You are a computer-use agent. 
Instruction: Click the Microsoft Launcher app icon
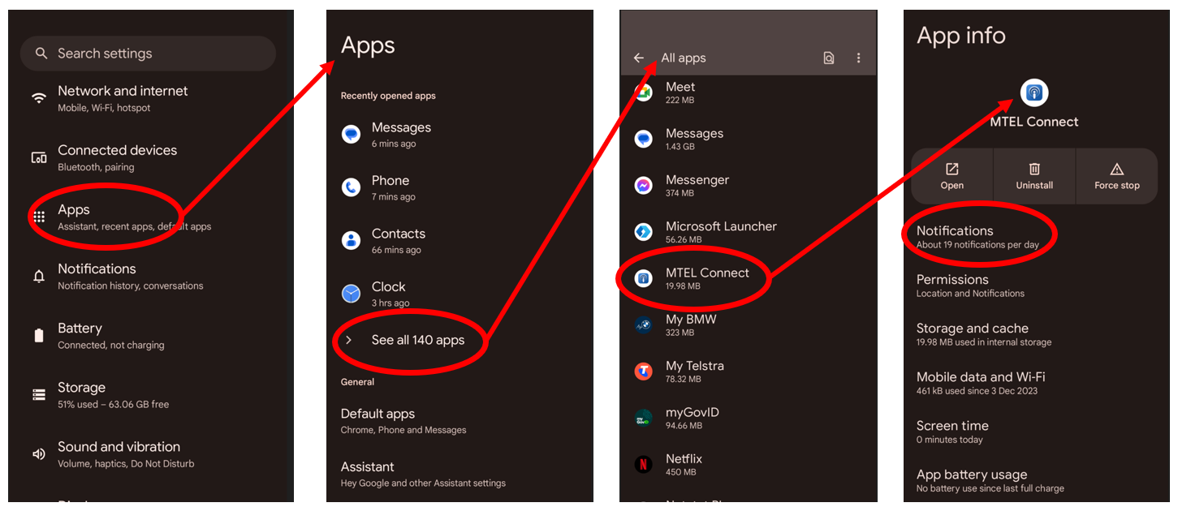click(643, 233)
